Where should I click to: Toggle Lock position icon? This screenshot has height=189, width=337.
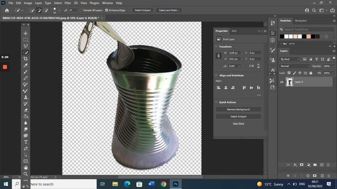click(300, 73)
